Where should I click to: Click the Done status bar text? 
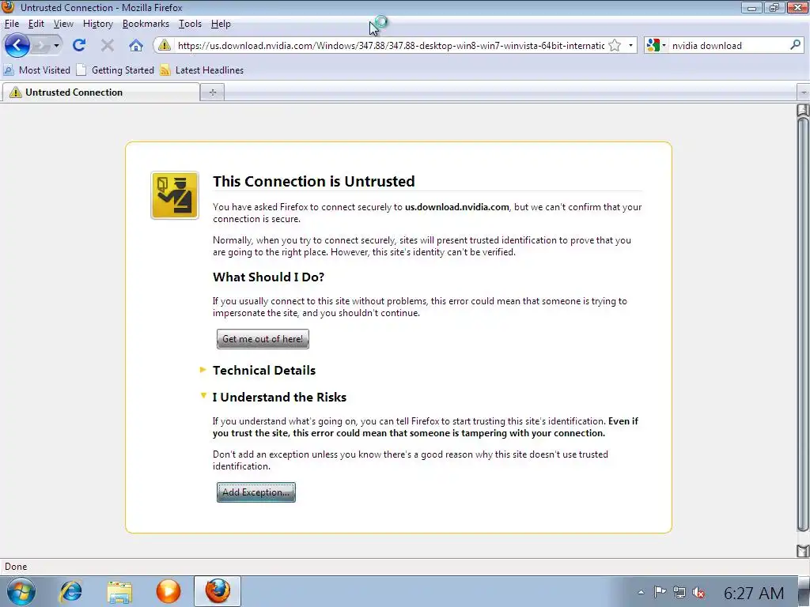(16, 567)
